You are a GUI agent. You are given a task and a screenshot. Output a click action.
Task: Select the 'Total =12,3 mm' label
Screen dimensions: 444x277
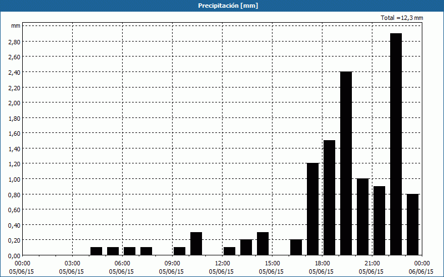(x=402, y=18)
